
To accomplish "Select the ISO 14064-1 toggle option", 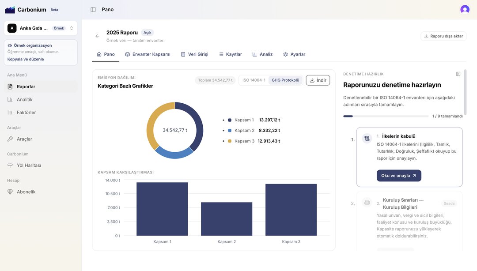I will pos(254,80).
